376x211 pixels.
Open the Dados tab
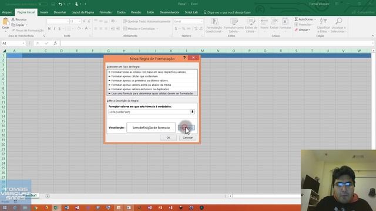[121, 12]
